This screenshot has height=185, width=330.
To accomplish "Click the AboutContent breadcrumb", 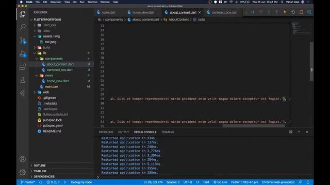I will pyautogui.click(x=178, y=20).
